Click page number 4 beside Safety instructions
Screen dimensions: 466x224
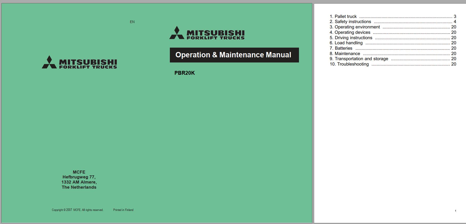455,22
